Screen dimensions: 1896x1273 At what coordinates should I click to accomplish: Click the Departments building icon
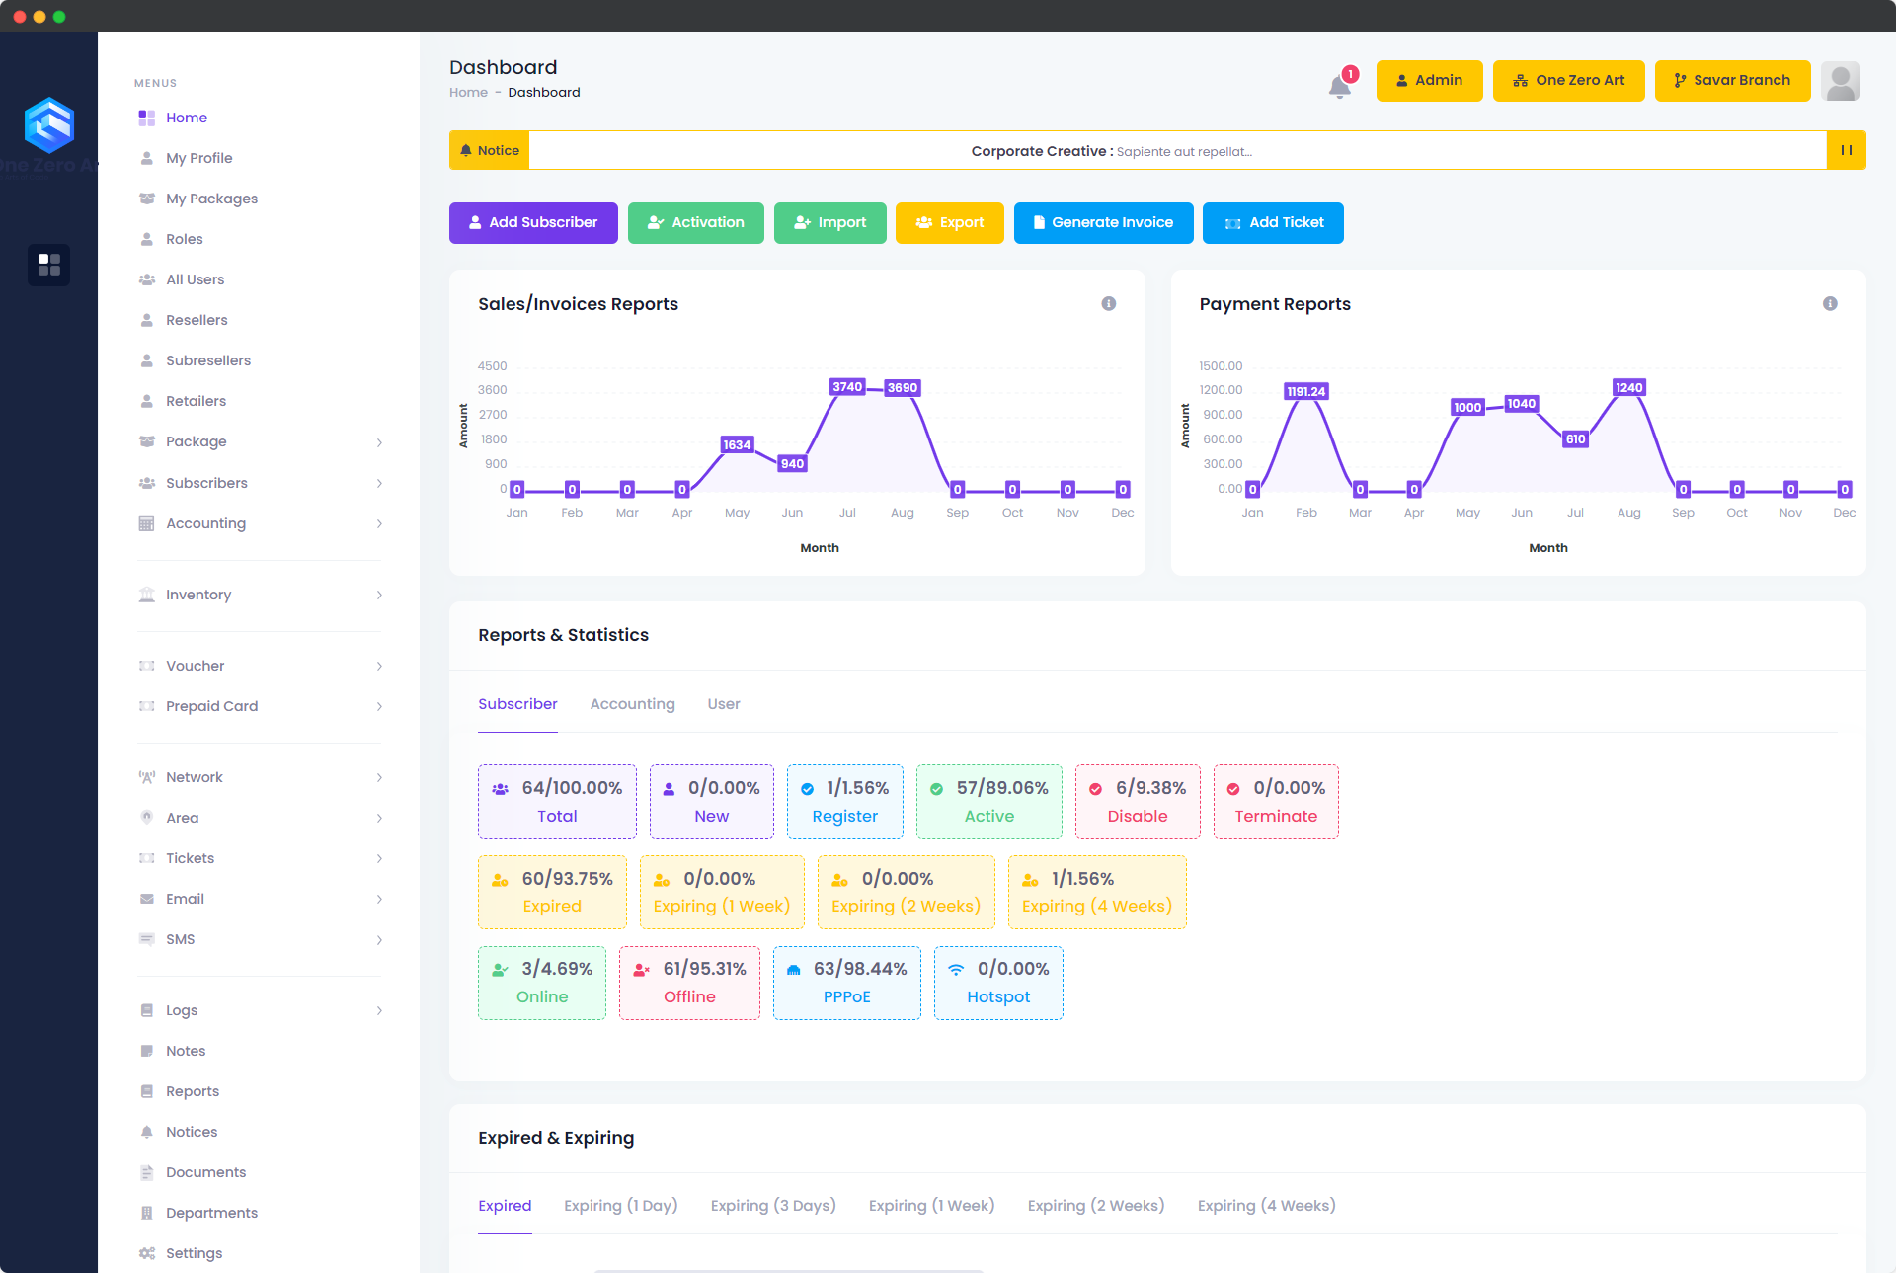pos(147,1213)
